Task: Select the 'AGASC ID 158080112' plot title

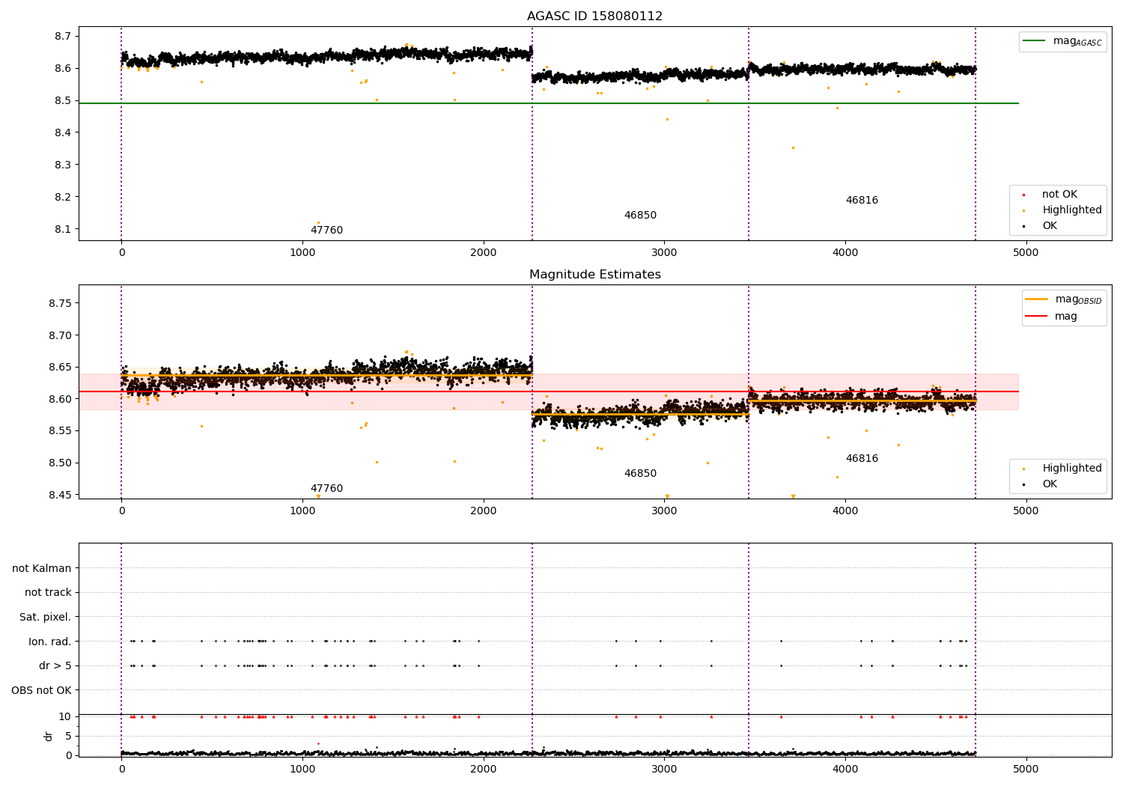Action: tap(594, 16)
